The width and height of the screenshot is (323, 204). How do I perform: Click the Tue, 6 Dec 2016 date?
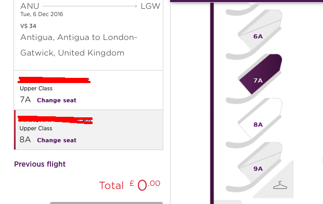pyautogui.click(x=42, y=14)
